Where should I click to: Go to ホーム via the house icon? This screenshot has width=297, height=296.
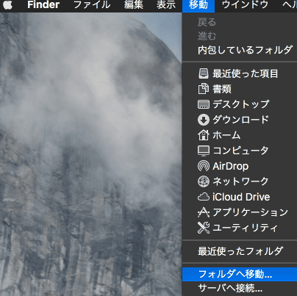pos(204,135)
